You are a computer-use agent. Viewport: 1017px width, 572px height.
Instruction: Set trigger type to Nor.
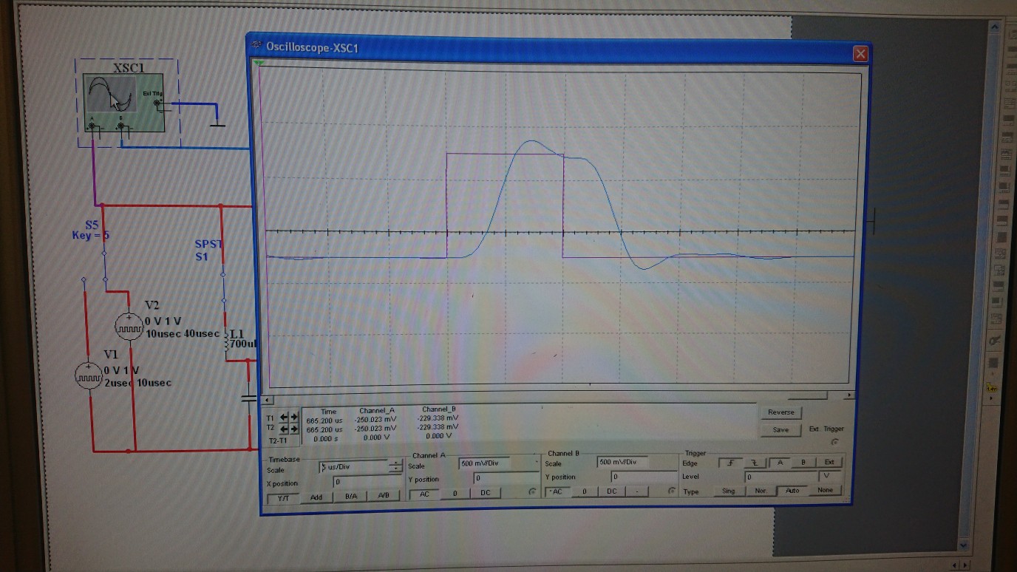pyautogui.click(x=761, y=491)
